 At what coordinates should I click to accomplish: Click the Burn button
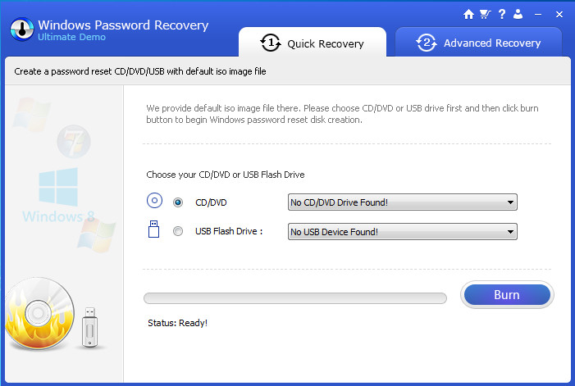507,295
